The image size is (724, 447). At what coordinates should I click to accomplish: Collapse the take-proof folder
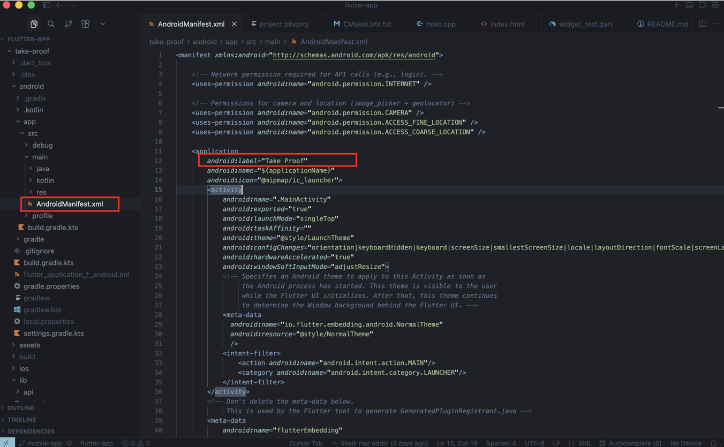point(70,51)
